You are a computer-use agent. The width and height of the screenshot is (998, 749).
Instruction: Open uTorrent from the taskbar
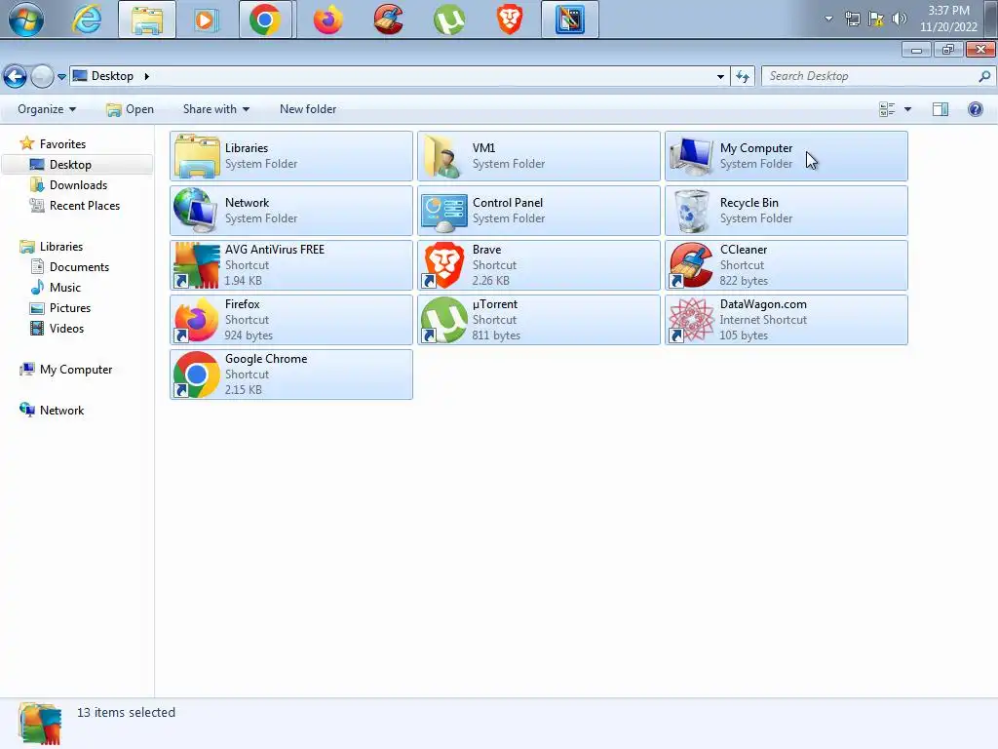(448, 20)
